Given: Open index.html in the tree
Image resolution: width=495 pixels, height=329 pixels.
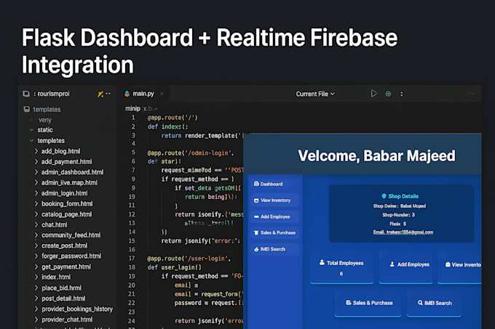Looking at the screenshot, I should [x=56, y=277].
